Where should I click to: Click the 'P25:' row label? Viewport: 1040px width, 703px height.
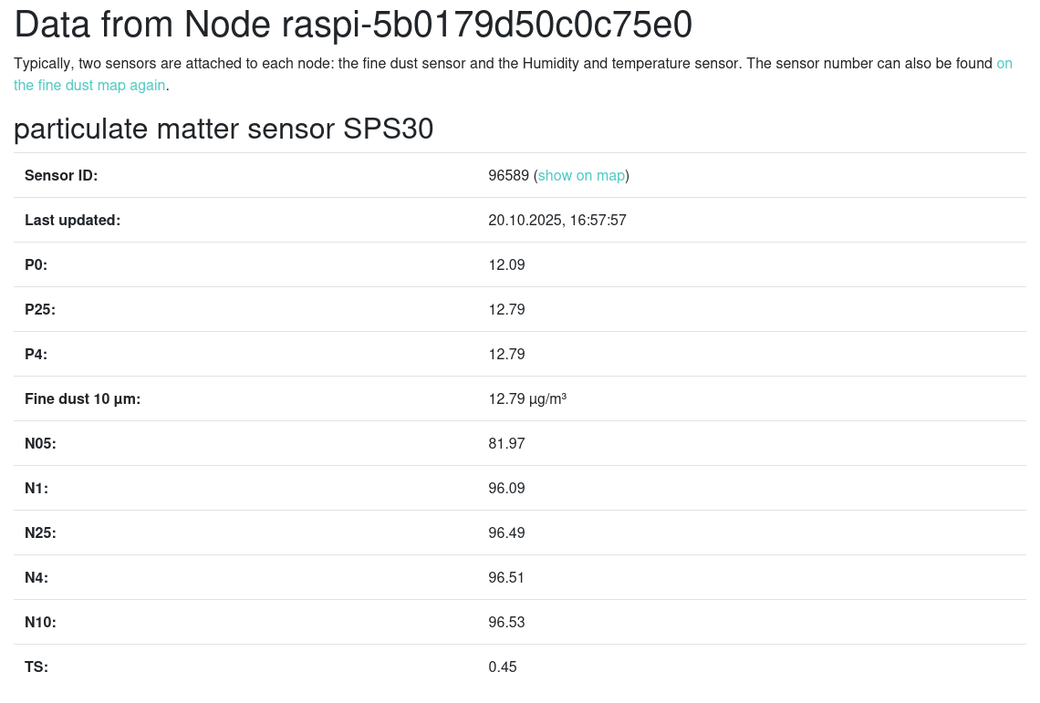[x=39, y=309]
